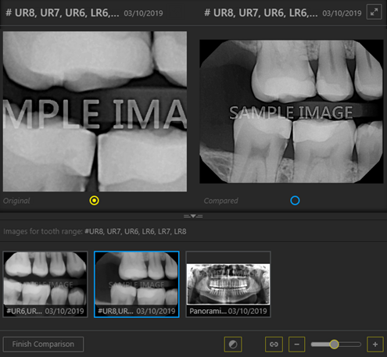Click the plus zoom in button
This screenshot has width=387, height=357.
click(375, 345)
